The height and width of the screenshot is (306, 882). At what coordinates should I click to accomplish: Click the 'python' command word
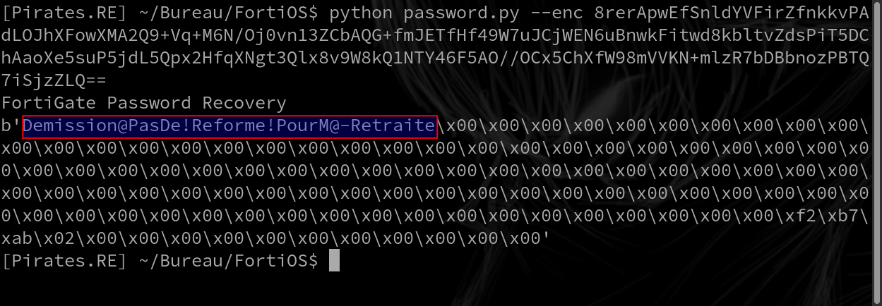pos(362,13)
